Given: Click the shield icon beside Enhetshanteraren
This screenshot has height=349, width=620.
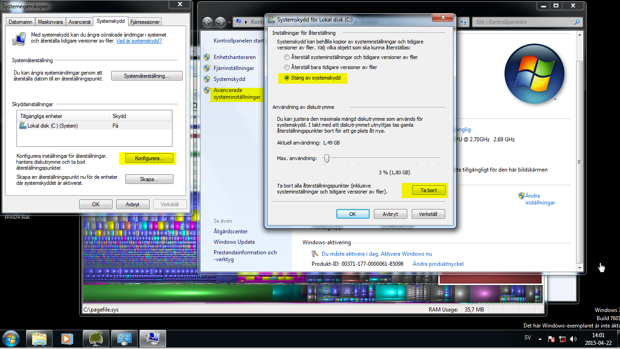Looking at the screenshot, I should click(x=207, y=57).
